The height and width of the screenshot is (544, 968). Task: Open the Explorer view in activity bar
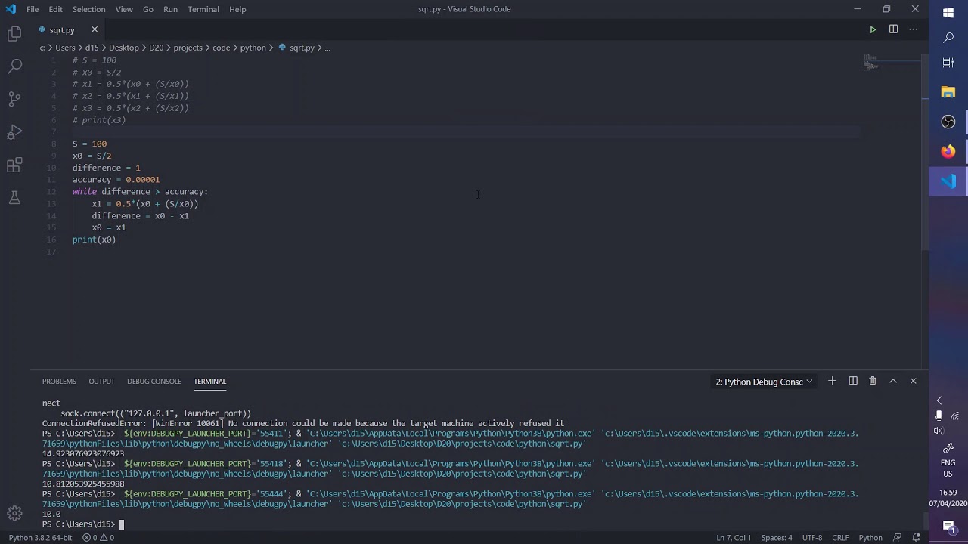[x=14, y=33]
